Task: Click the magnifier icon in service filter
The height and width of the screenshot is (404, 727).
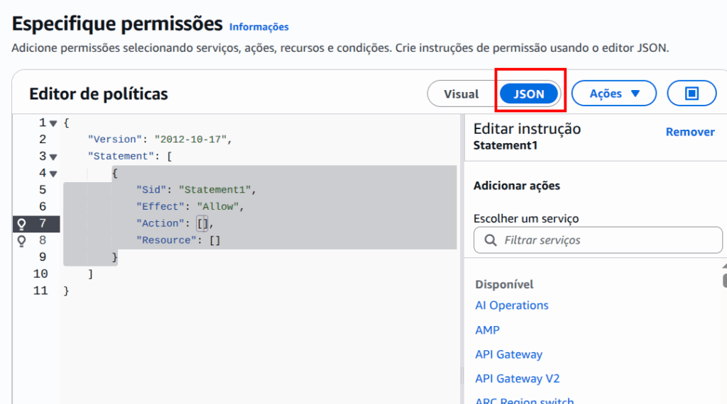Action: 490,240
